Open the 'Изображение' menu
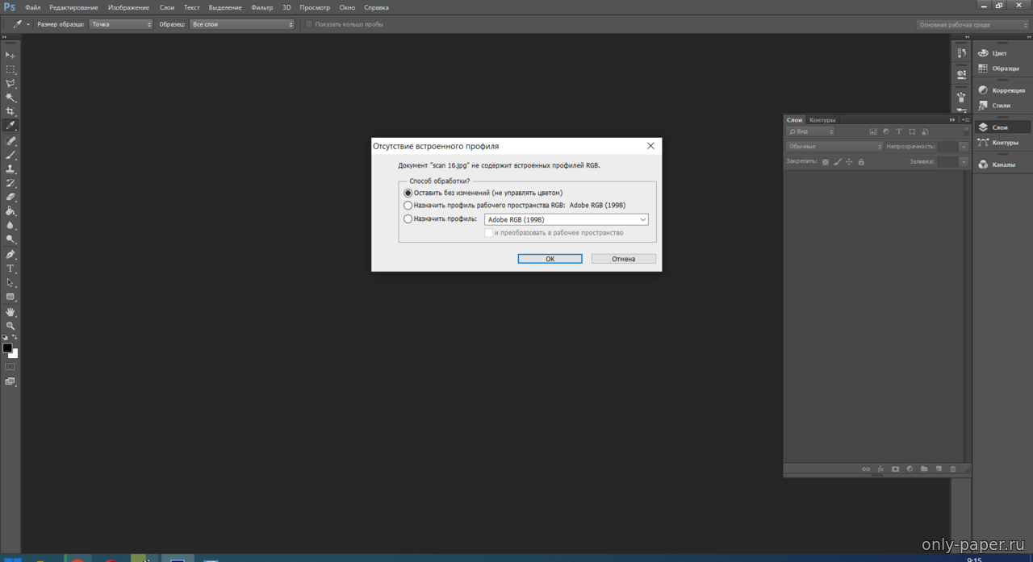Viewport: 1033px width, 562px height. [x=128, y=7]
